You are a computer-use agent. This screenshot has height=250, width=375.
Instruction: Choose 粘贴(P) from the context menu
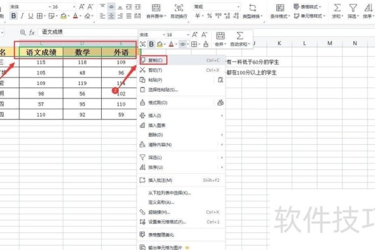(176, 80)
